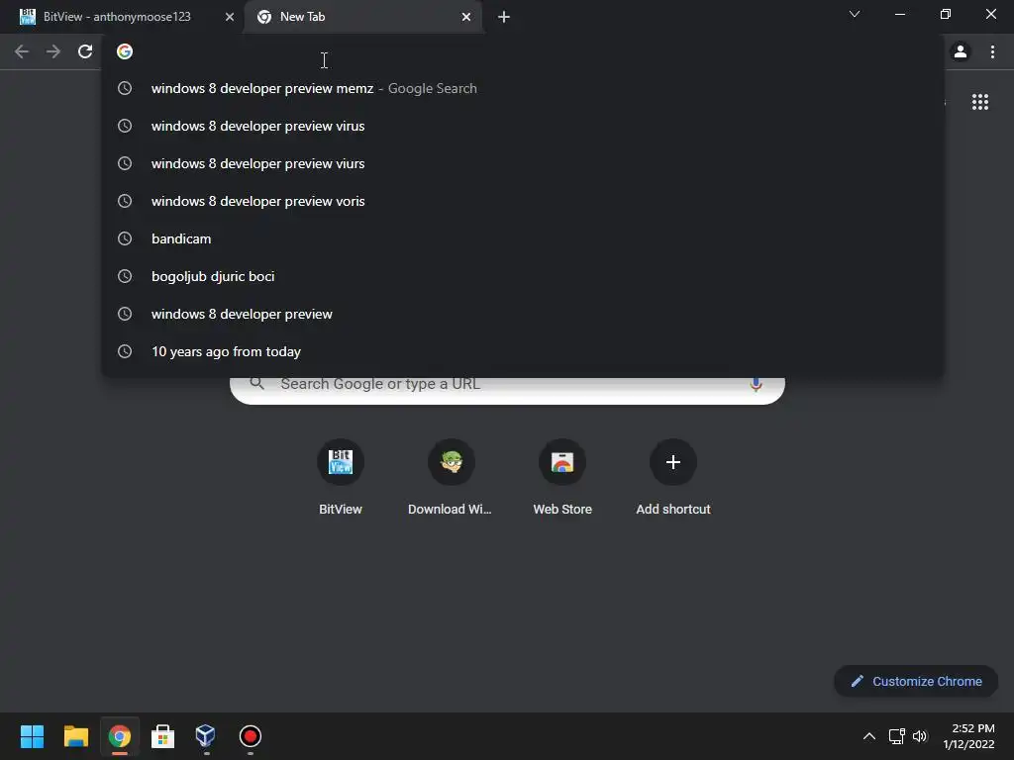Go back with the left arrow icon
This screenshot has width=1014, height=760.
(22, 51)
